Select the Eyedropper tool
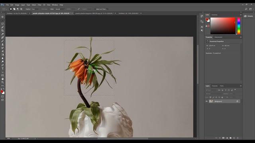255x143 pixels. coord(2,34)
